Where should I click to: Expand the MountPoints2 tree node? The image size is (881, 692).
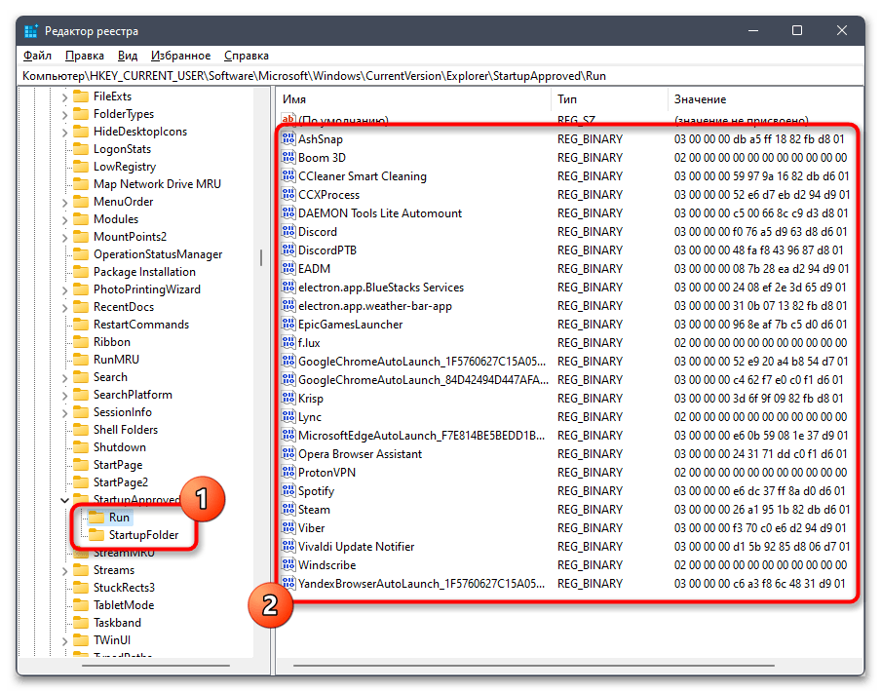[64, 238]
